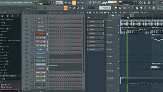The width and height of the screenshot is (163, 92).
Task: Open the channel rack filter dropdown All
Action: tap(40, 13)
